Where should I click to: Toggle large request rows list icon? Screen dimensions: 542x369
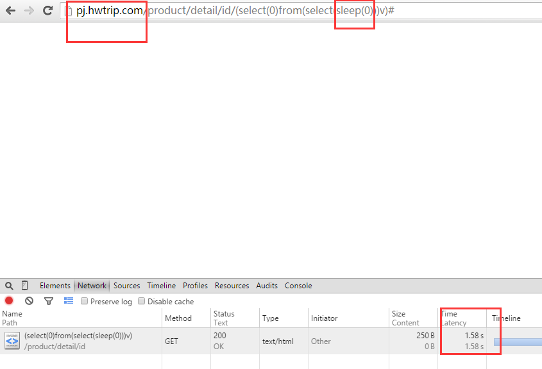point(69,300)
